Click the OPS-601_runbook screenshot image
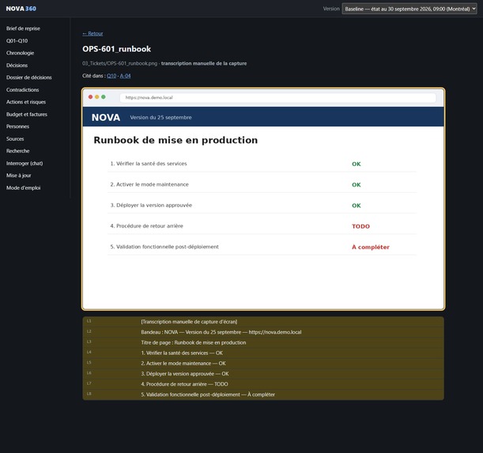This screenshot has height=453, width=483. [263, 198]
